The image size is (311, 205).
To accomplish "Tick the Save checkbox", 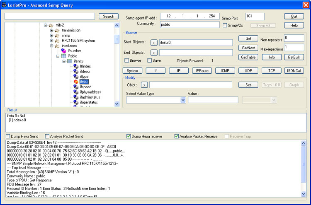I will click(x=150, y=60).
